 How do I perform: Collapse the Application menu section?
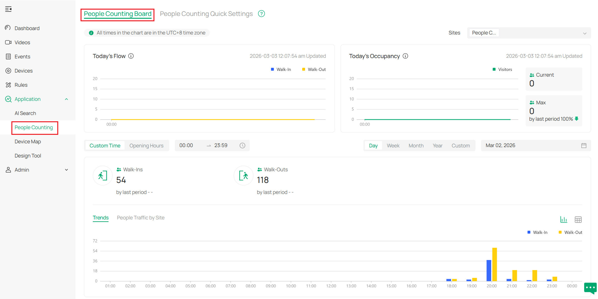[66, 99]
